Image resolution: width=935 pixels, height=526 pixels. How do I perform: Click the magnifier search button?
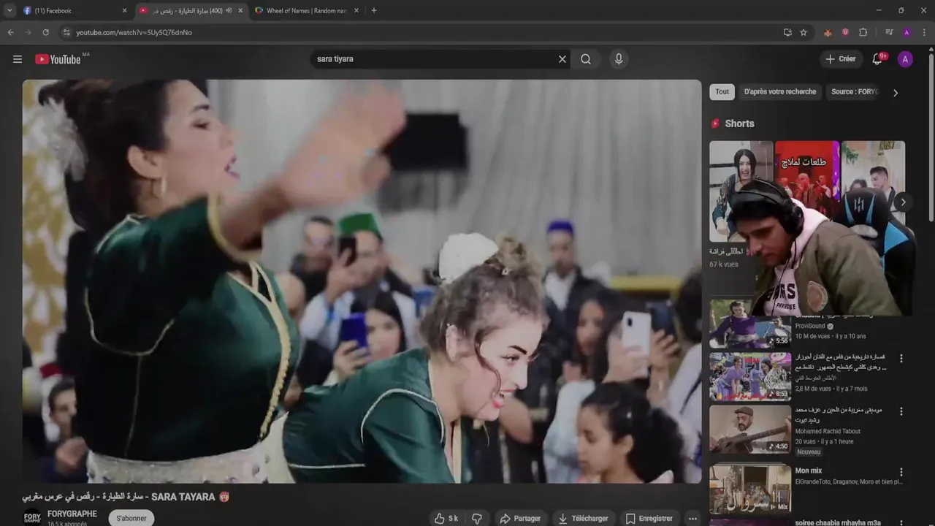586,59
